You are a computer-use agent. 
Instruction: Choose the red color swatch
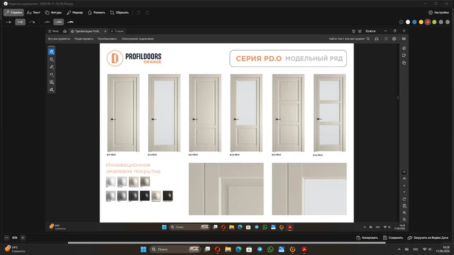click(x=427, y=22)
